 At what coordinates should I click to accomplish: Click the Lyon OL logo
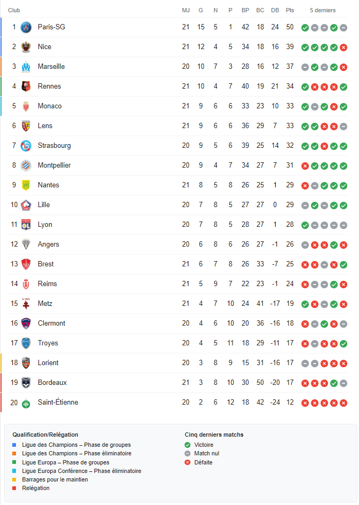(x=26, y=225)
